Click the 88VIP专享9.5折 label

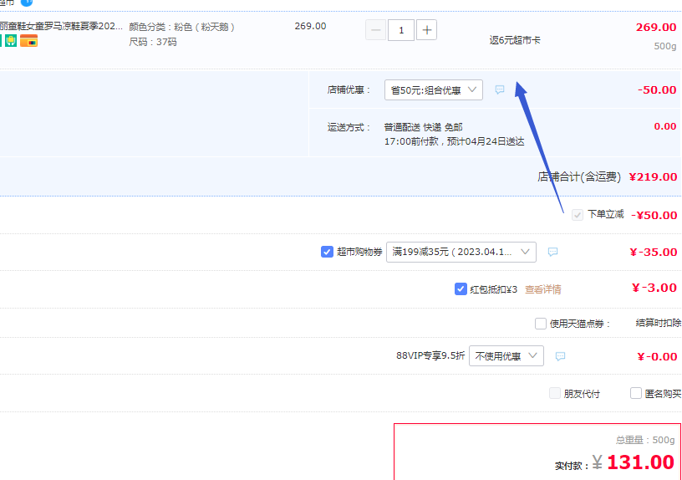pos(430,355)
